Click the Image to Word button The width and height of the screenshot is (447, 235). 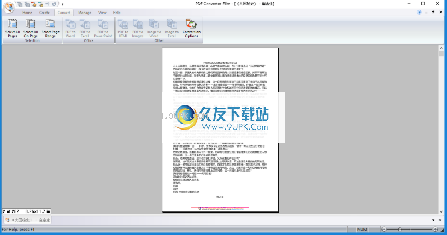click(154, 28)
